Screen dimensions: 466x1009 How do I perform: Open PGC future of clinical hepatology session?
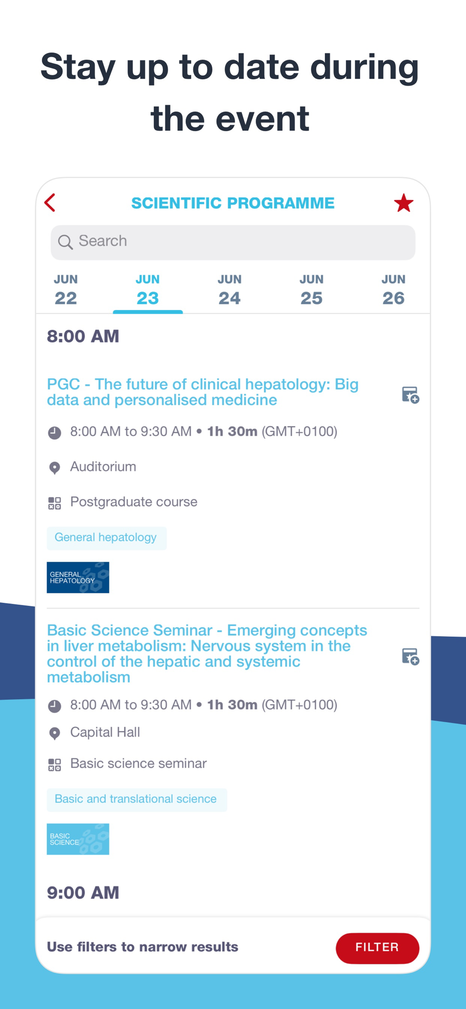(203, 392)
